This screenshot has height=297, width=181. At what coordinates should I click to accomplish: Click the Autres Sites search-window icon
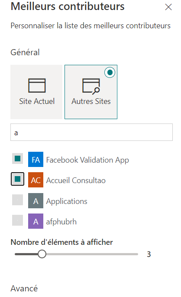[91, 87]
